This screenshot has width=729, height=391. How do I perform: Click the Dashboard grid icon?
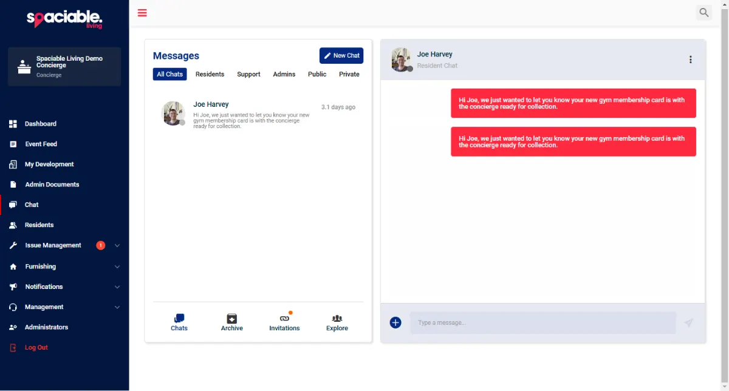pos(13,124)
